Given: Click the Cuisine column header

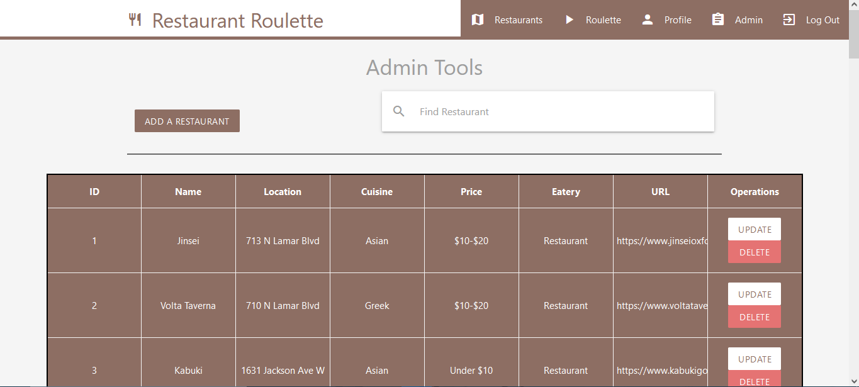Looking at the screenshot, I should 377,192.
